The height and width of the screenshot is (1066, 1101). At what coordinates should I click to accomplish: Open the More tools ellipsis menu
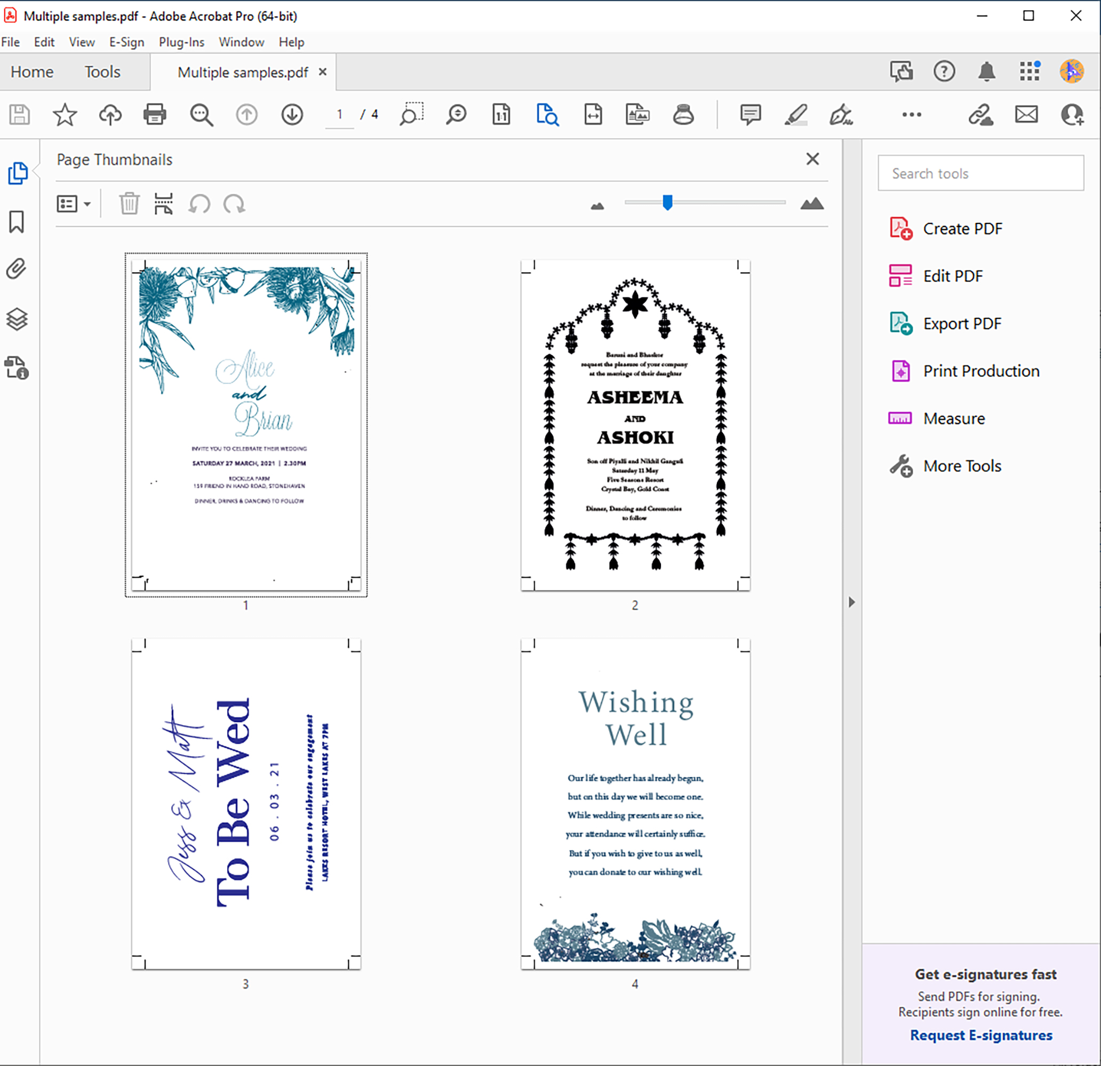coord(911,115)
